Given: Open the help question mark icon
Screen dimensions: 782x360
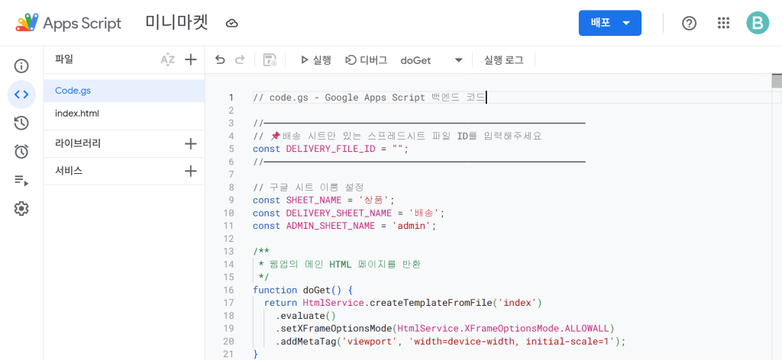Looking at the screenshot, I should (x=689, y=23).
